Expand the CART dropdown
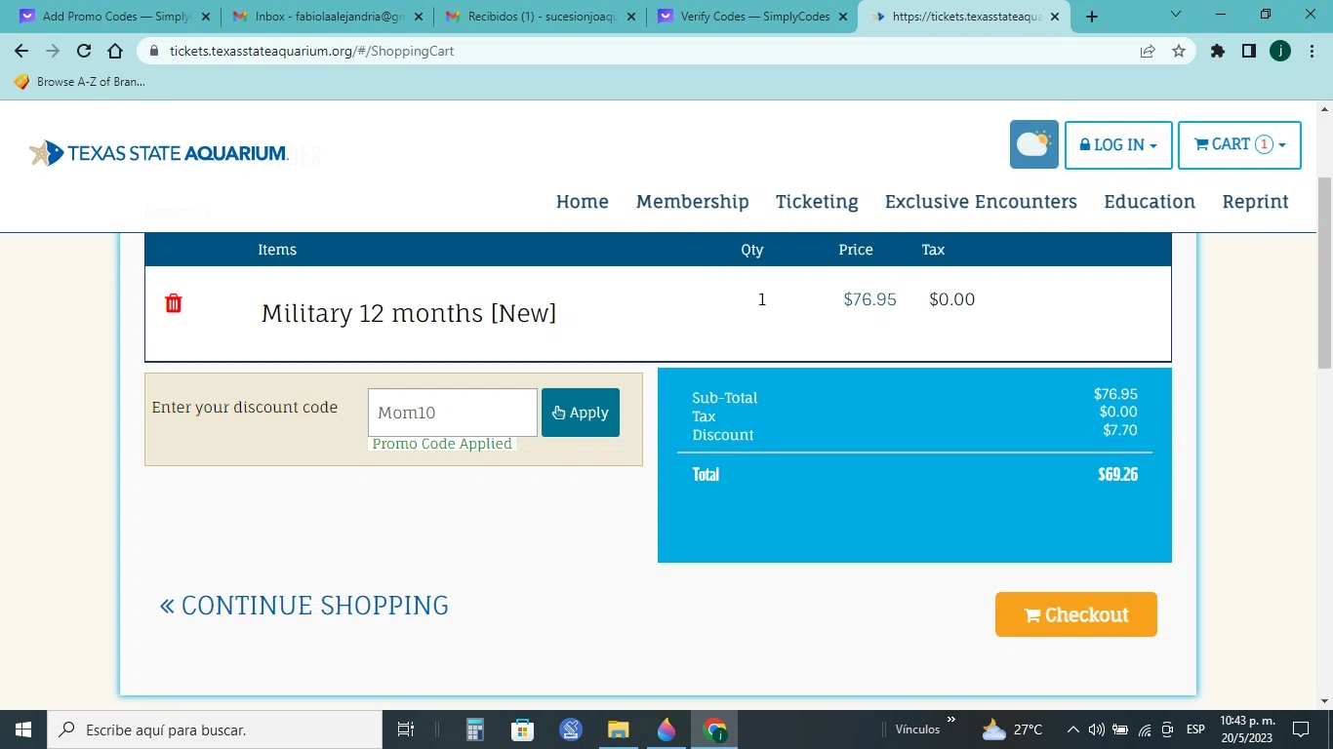This screenshot has width=1333, height=749. point(1239,145)
